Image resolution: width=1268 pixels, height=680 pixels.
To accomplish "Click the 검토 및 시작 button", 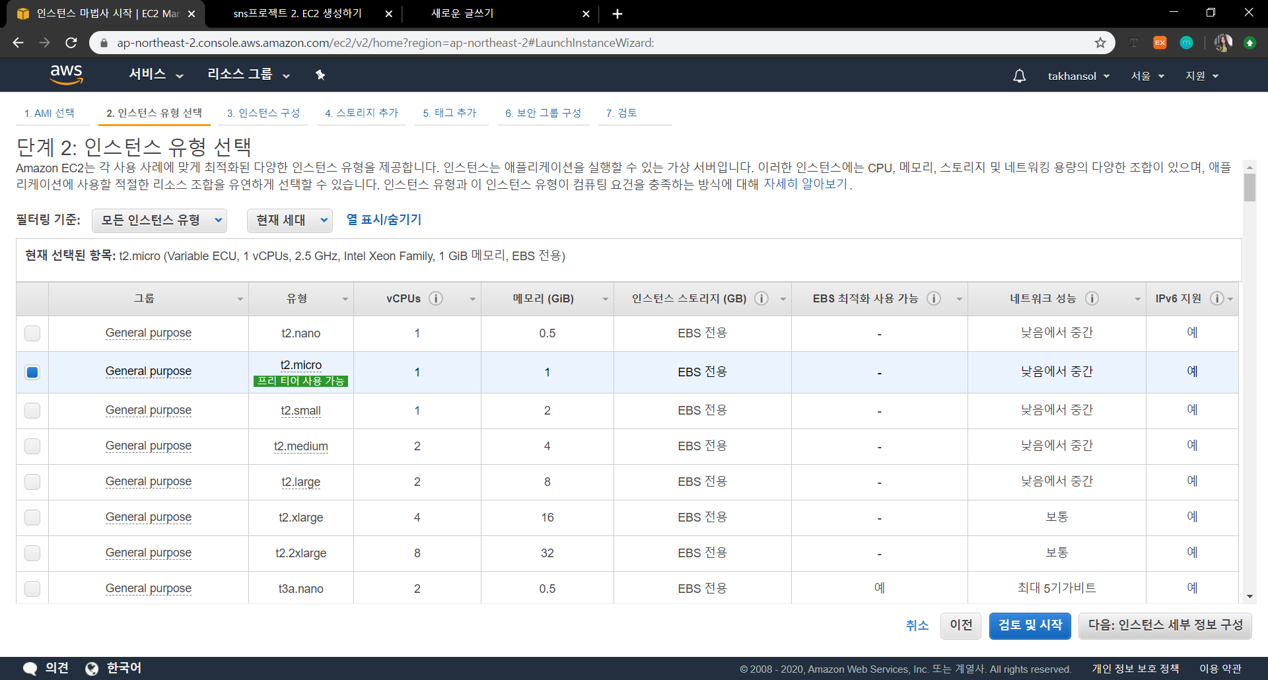I will [1030, 625].
